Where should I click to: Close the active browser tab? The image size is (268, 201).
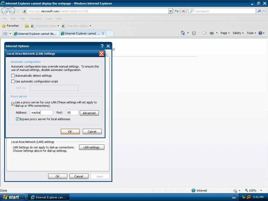[x=103, y=33]
